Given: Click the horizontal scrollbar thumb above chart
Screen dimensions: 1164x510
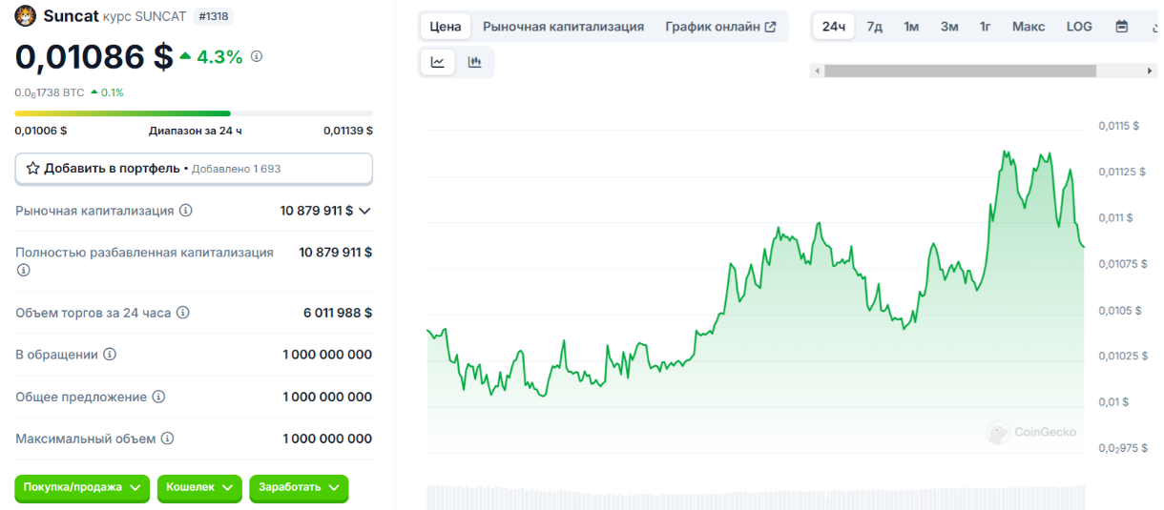Looking at the screenshot, I should point(961,71).
